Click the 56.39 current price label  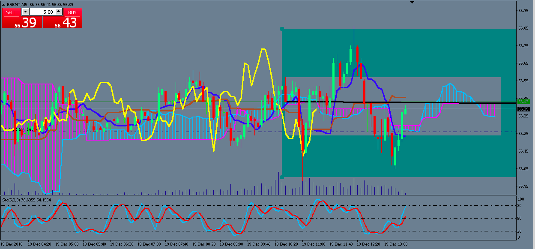coord(523,109)
